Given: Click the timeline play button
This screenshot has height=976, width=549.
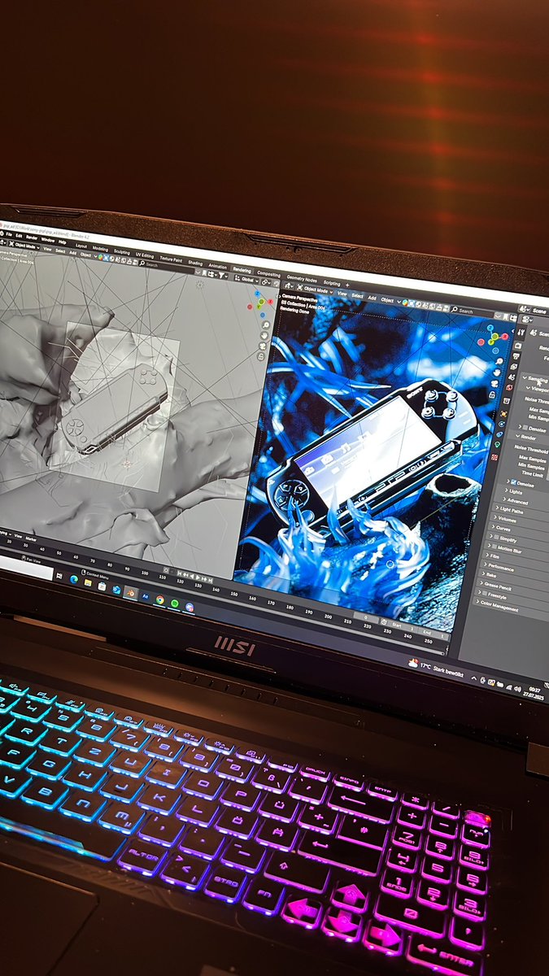Looking at the screenshot, I should point(198,576).
